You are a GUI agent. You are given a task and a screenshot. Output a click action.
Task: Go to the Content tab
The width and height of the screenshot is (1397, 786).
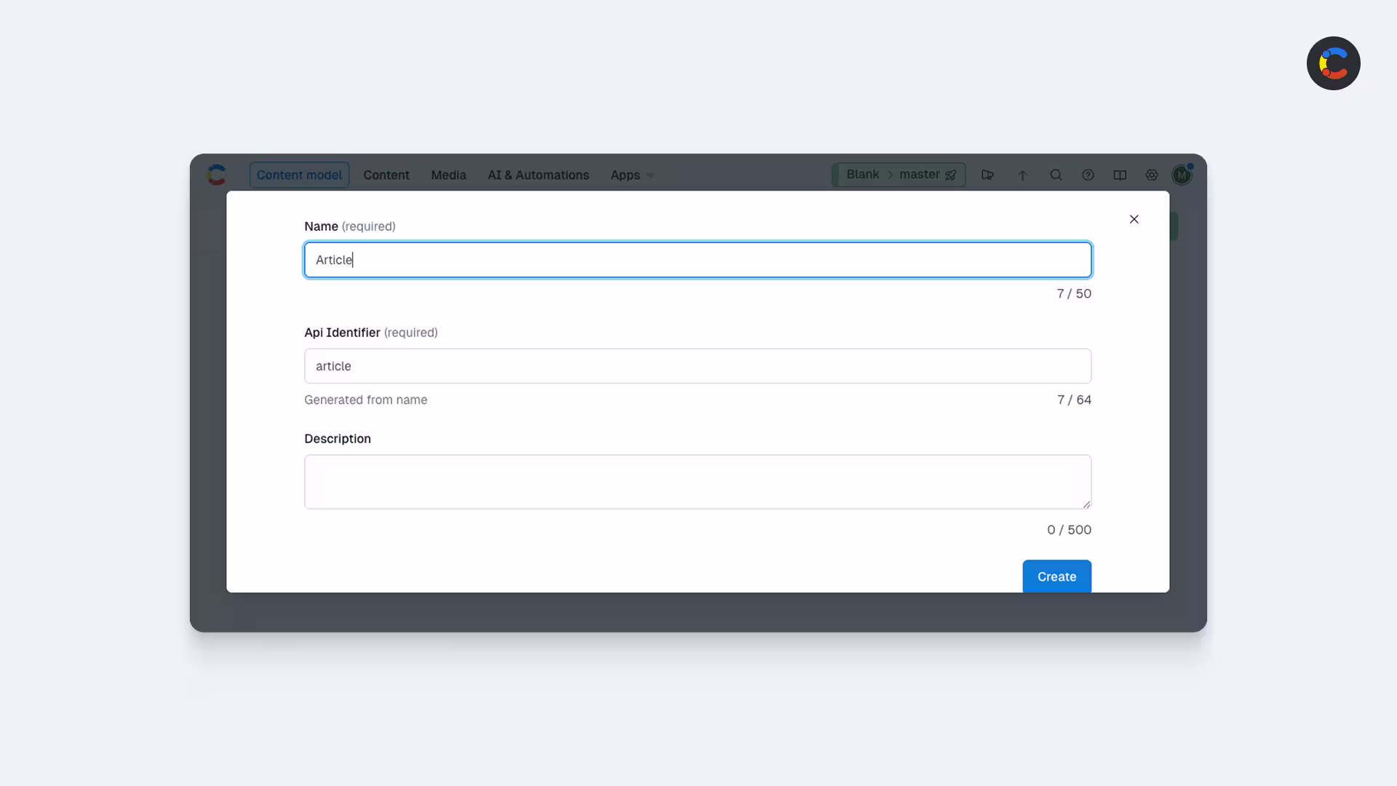(x=386, y=175)
